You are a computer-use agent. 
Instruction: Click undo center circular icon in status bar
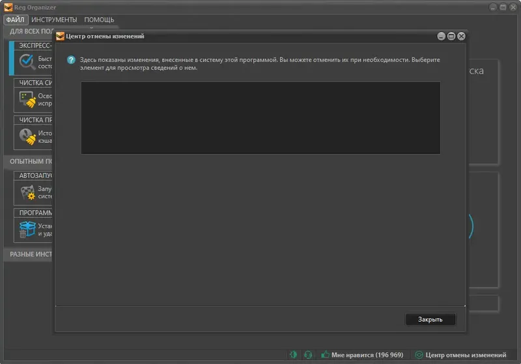click(x=419, y=355)
